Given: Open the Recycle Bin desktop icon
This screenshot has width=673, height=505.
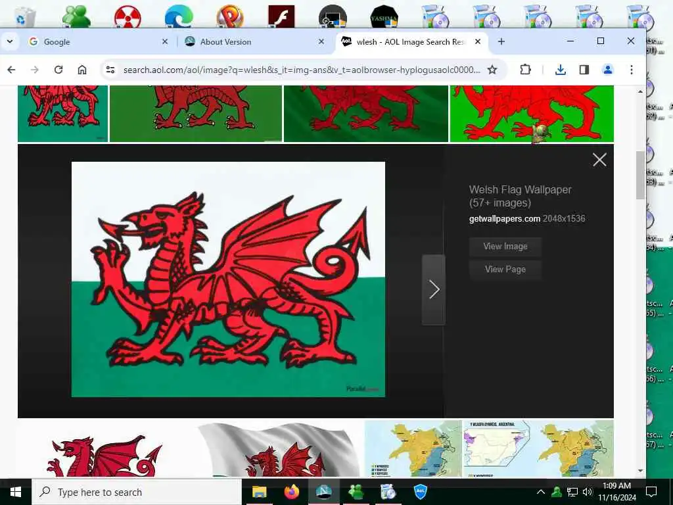Looking at the screenshot, I should (x=24, y=16).
